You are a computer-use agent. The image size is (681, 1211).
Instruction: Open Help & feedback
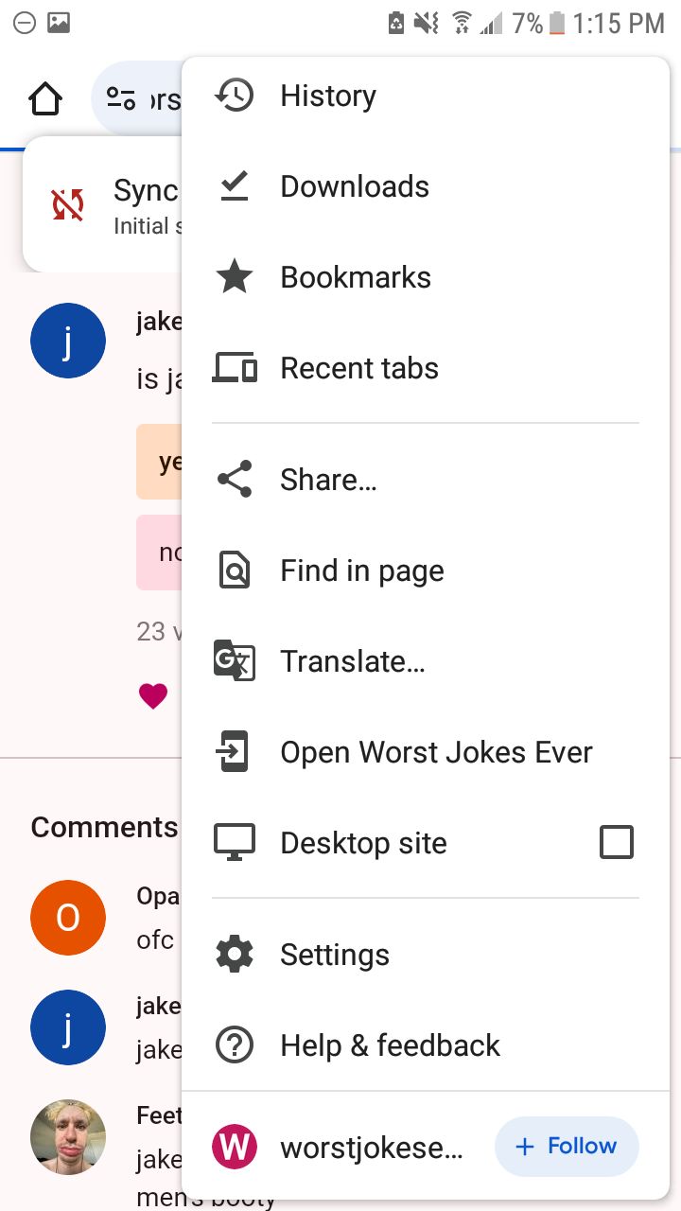390,1045
